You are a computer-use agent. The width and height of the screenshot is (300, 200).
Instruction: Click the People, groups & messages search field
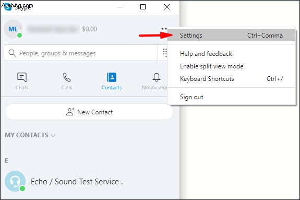point(81,53)
